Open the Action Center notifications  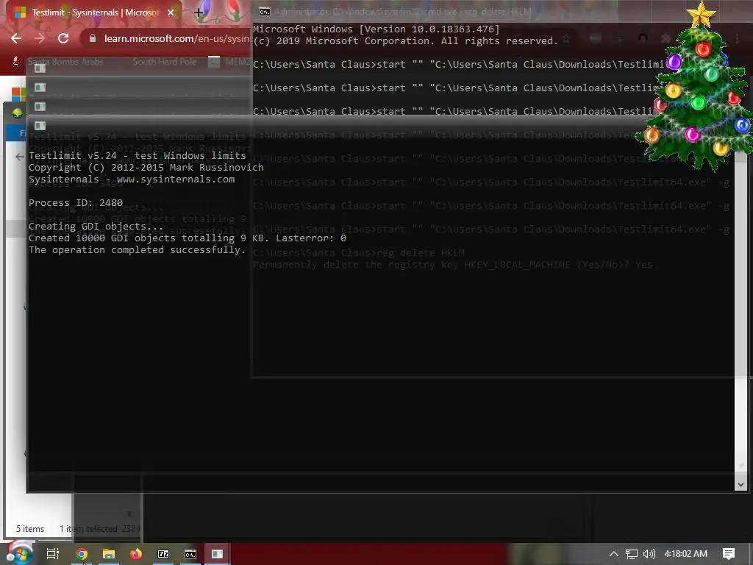[729, 554]
